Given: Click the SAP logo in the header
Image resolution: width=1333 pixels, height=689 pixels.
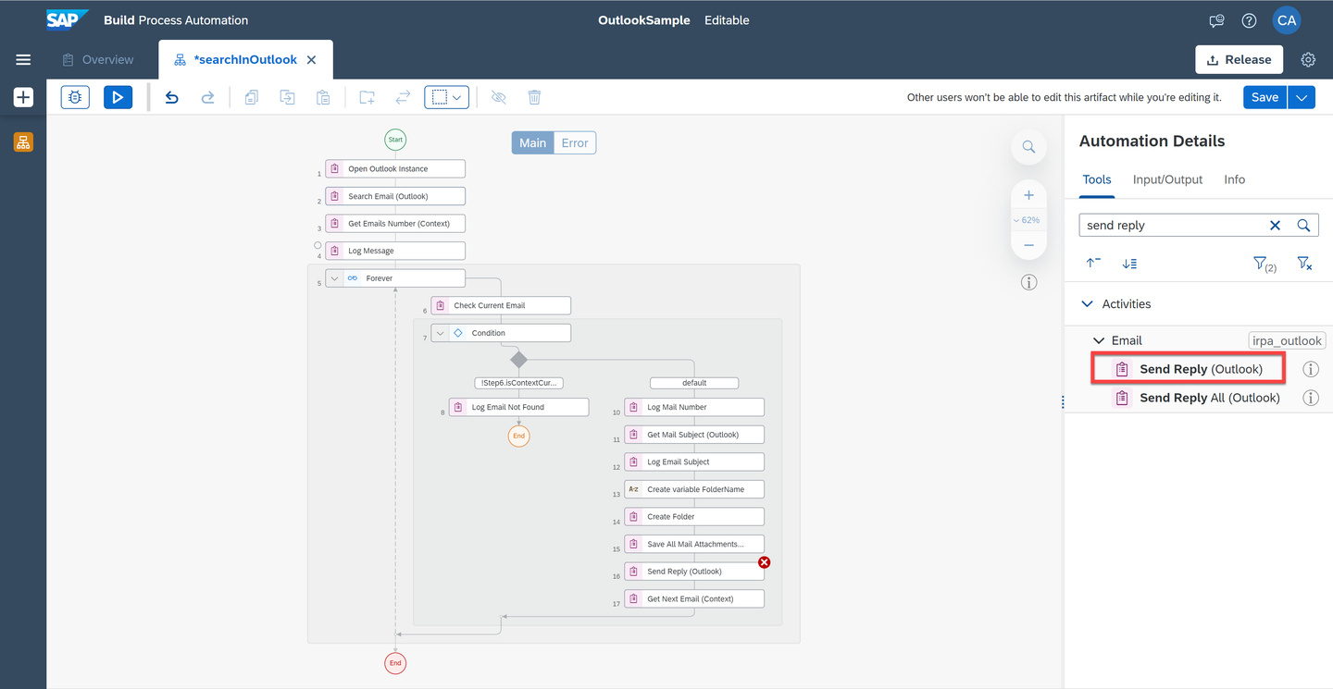Looking at the screenshot, I should click(68, 19).
